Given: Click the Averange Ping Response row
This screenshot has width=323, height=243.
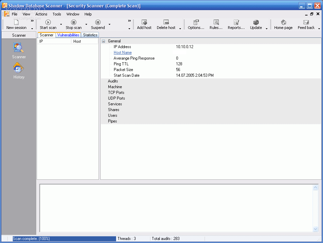Looking at the screenshot, I should [x=211, y=58].
